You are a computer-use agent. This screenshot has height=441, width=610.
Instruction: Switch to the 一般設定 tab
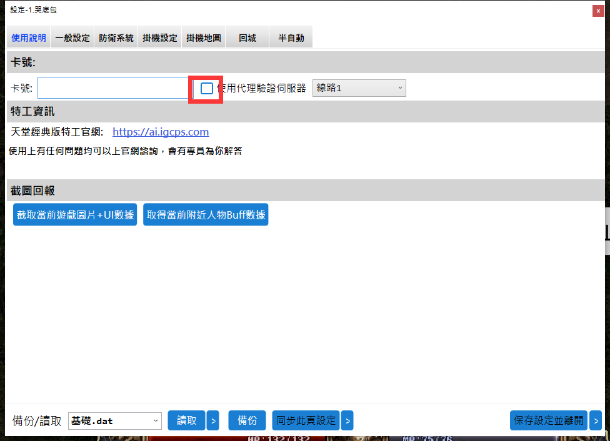click(72, 37)
